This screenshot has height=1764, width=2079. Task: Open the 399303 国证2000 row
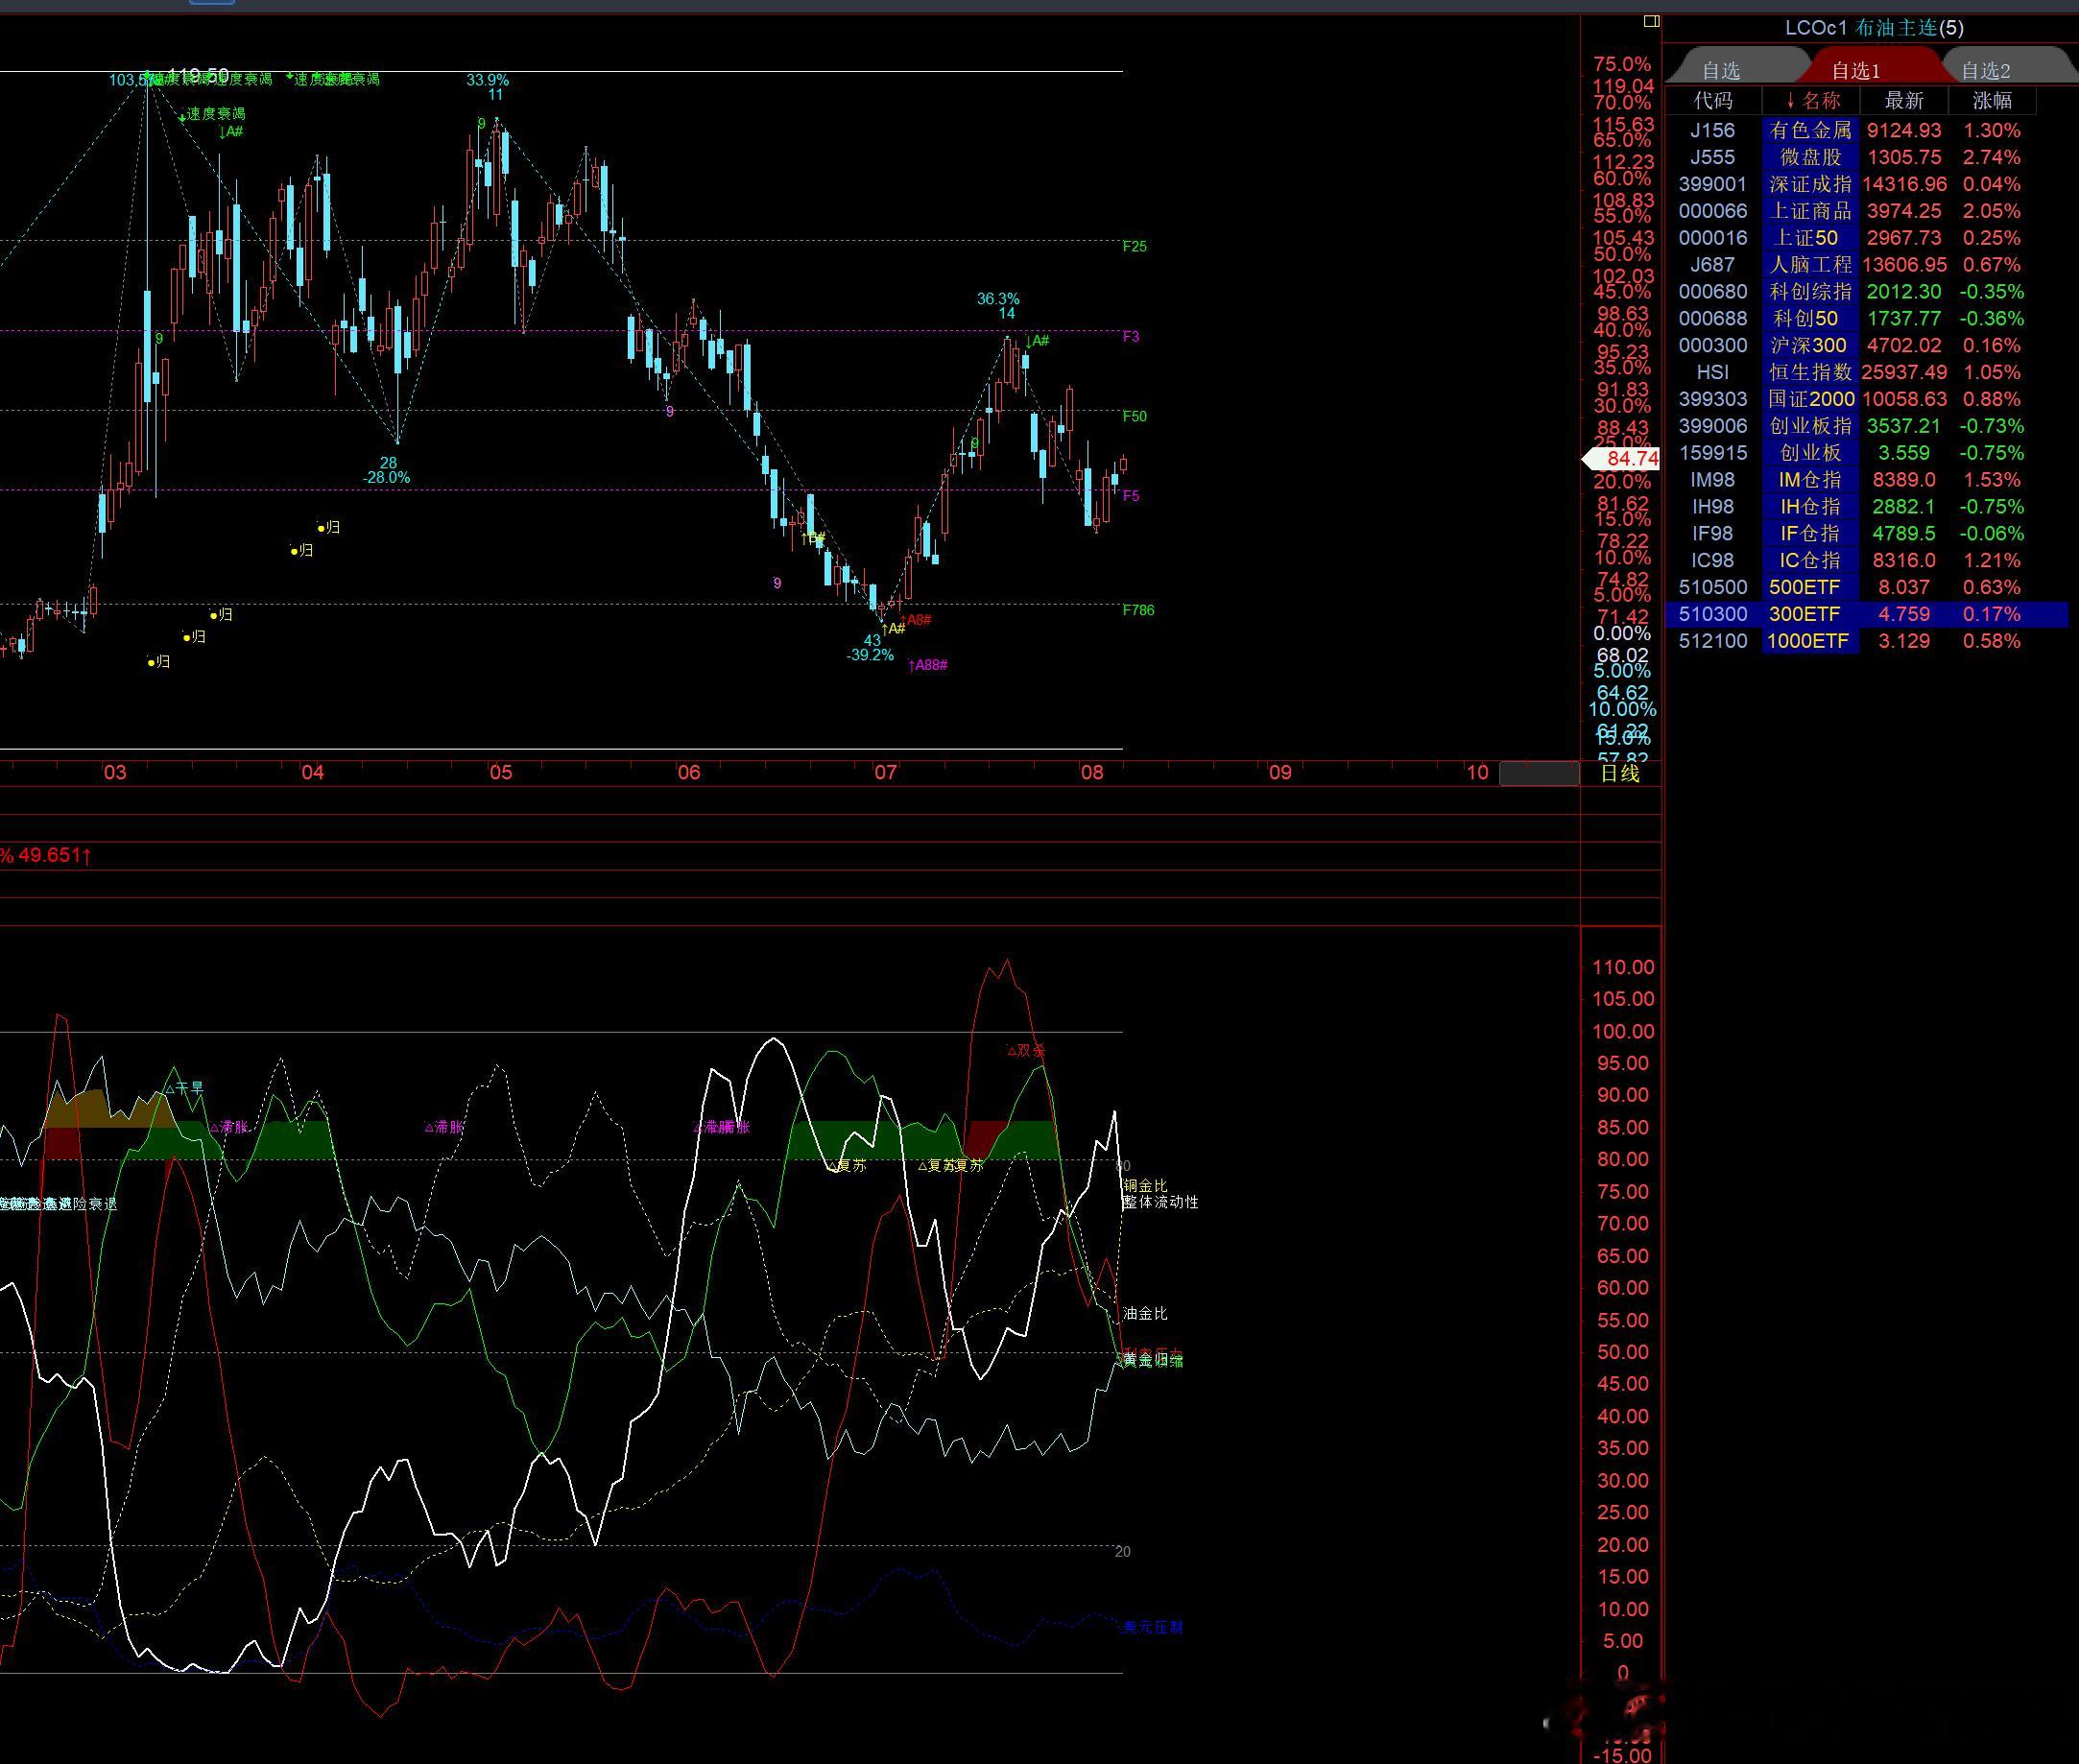pos(1866,399)
